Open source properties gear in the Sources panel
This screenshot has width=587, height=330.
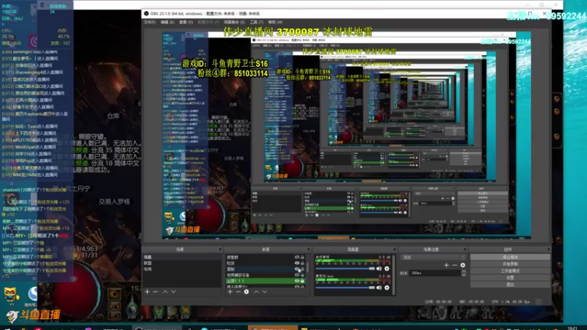click(247, 291)
